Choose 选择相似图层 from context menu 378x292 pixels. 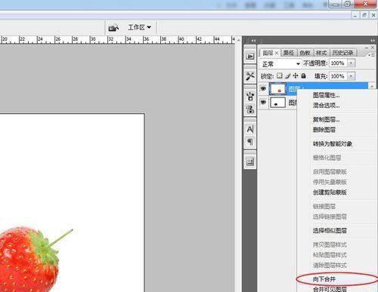point(330,231)
